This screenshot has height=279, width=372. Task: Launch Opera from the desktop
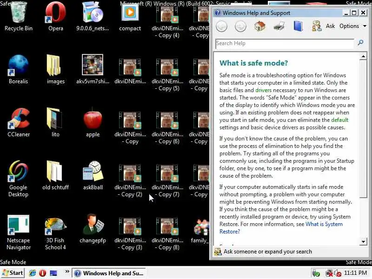click(56, 16)
